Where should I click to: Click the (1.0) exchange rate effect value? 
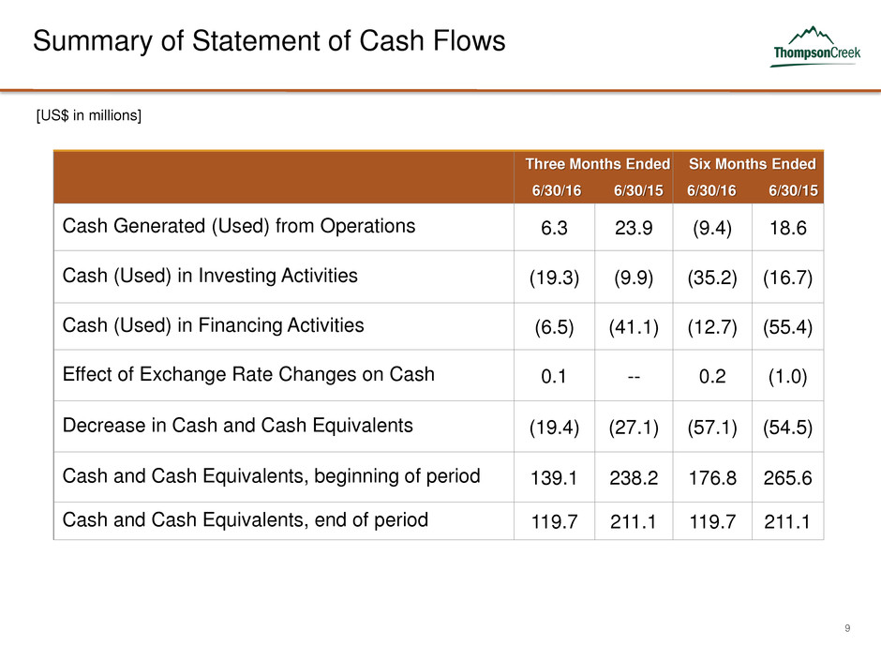pos(788,378)
